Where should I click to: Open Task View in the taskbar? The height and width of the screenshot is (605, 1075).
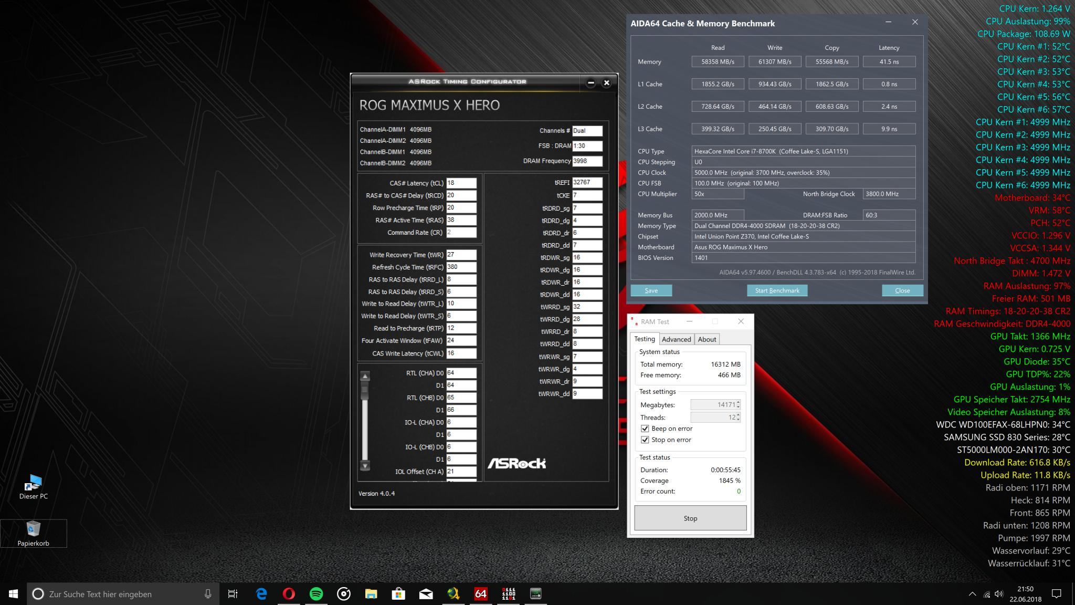point(233,594)
